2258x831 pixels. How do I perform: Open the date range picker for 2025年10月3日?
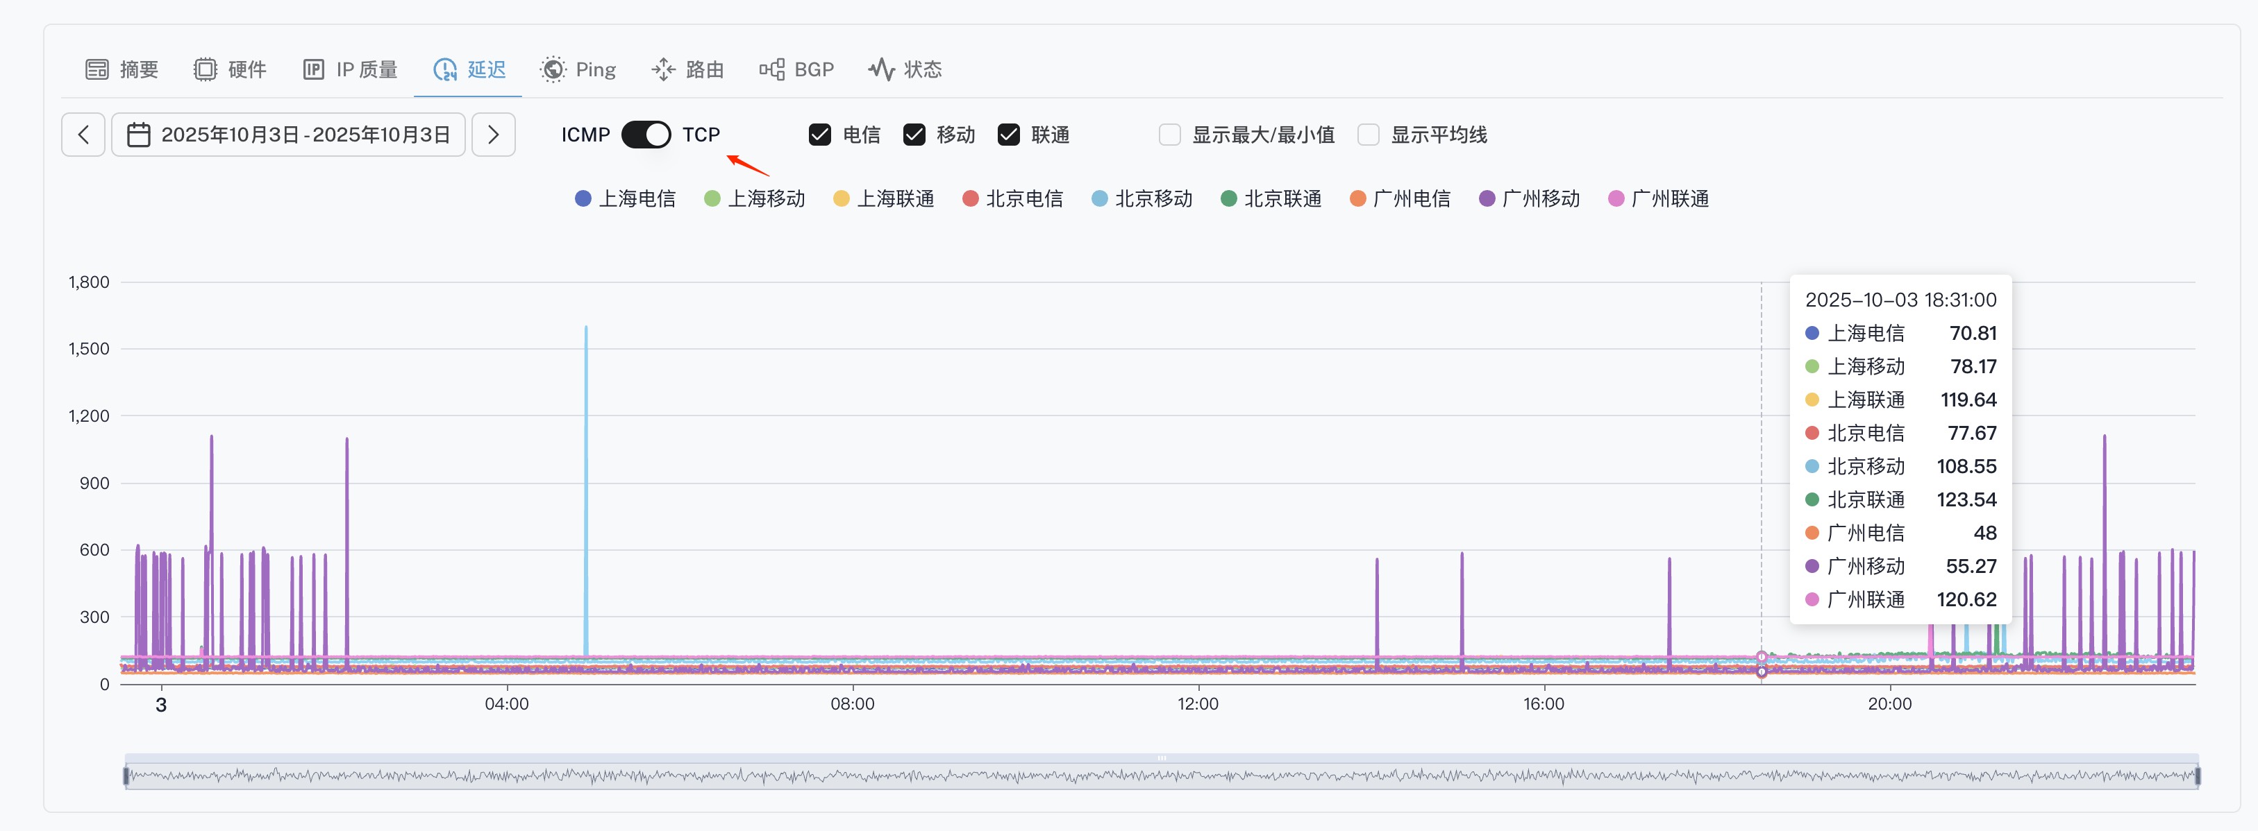tap(305, 135)
